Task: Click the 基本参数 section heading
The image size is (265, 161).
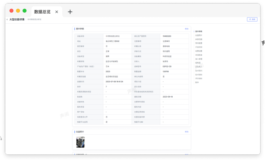Action: tap(80, 29)
